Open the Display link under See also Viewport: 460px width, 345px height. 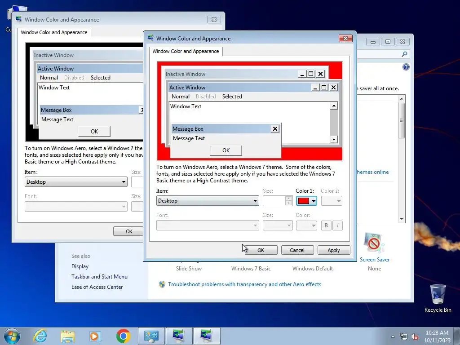coord(80,266)
